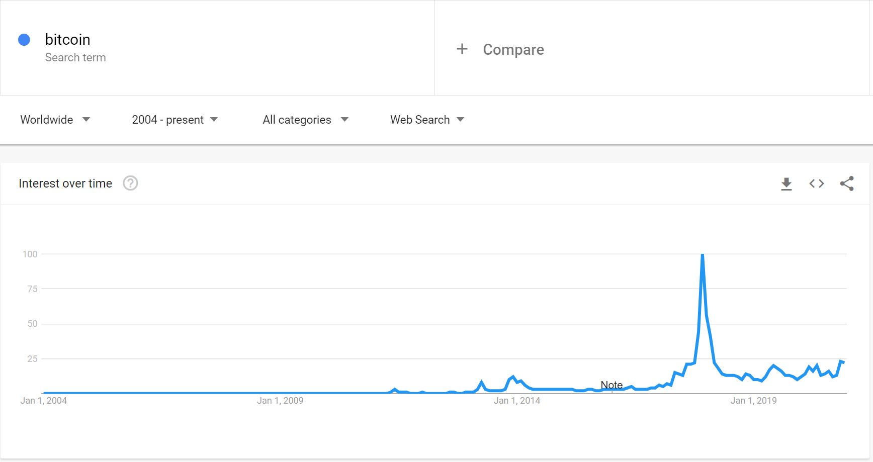
Task: Click the Jan 1, 2014 axis label
Action: (x=516, y=401)
